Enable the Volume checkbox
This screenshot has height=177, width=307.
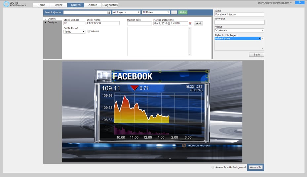tap(89, 31)
